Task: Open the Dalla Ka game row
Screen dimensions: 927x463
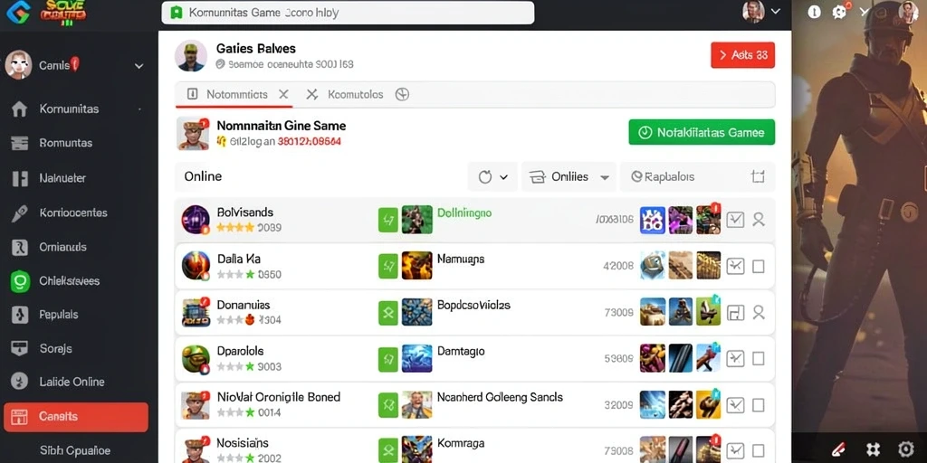Action: point(474,266)
